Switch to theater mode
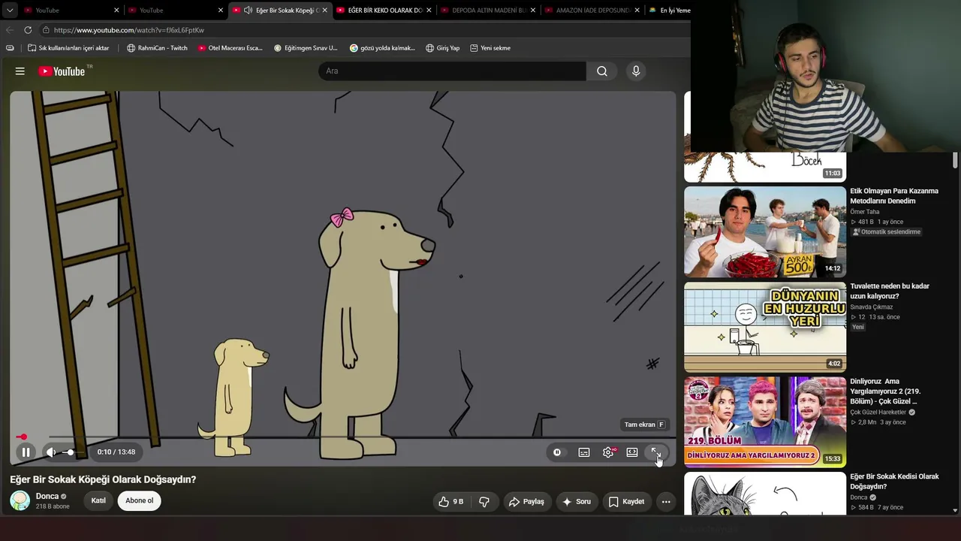The height and width of the screenshot is (541, 961). [632, 452]
